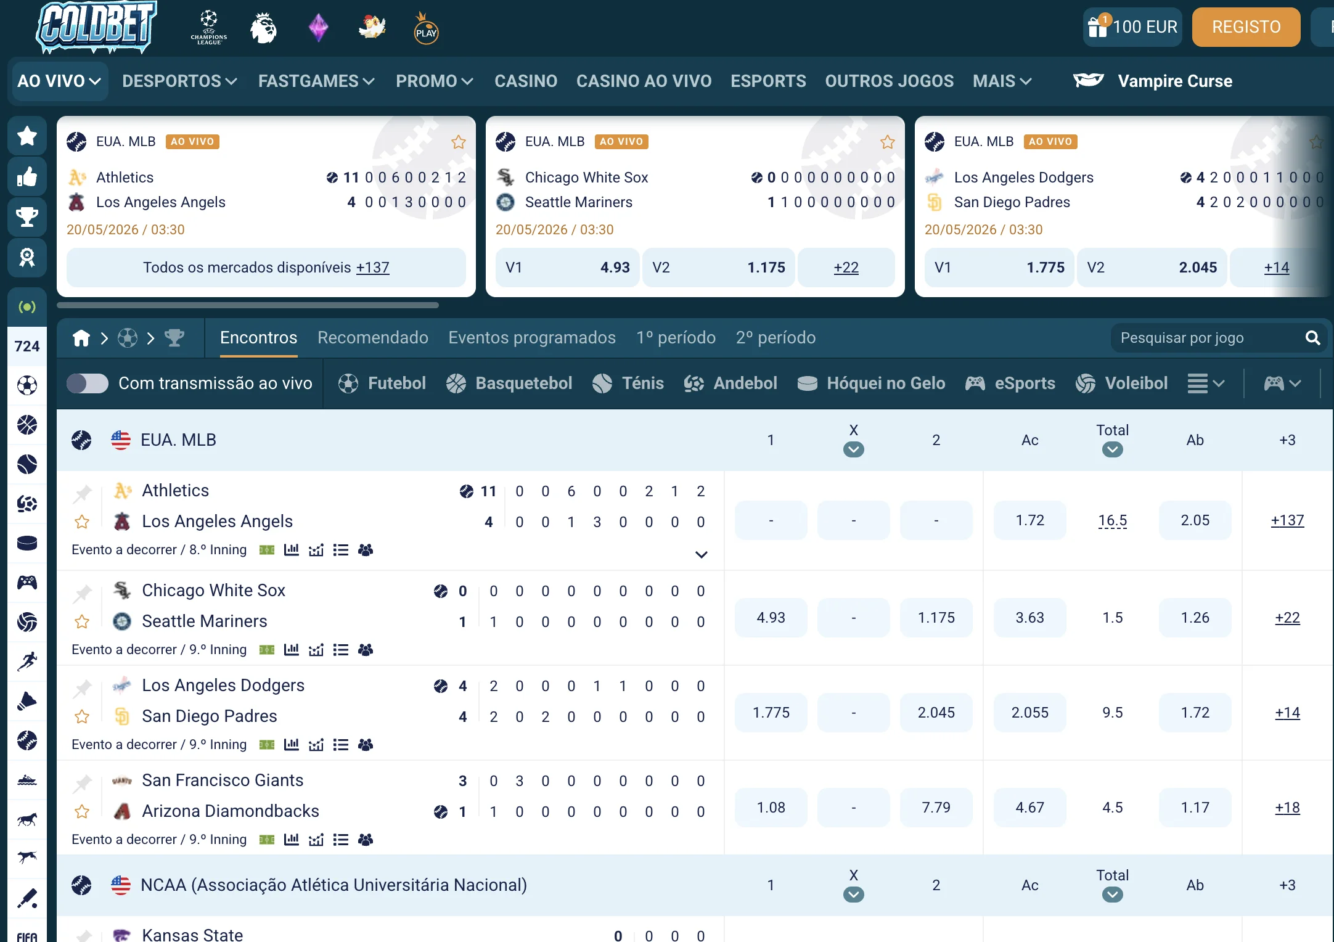Filter by Hóquei no Gelo
This screenshot has height=942, width=1334.
point(871,383)
